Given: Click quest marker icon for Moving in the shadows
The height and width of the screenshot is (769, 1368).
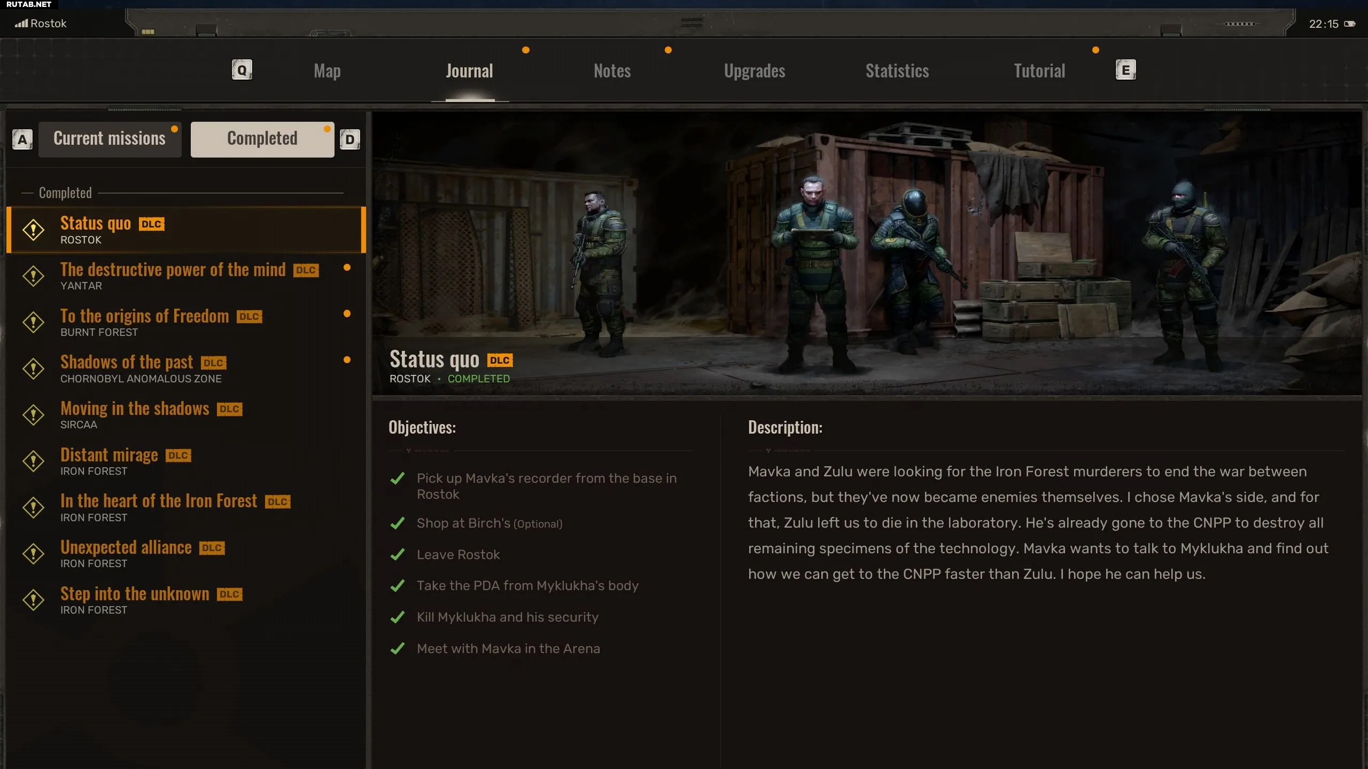Looking at the screenshot, I should pos(34,415).
